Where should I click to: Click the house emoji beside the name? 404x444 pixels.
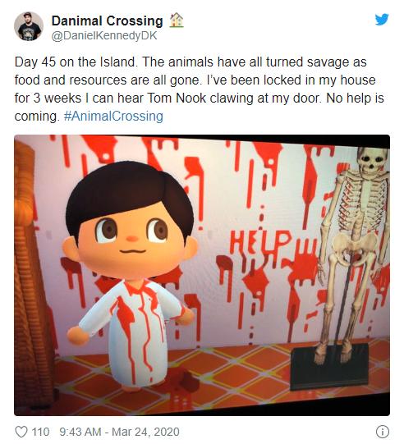tap(177, 20)
